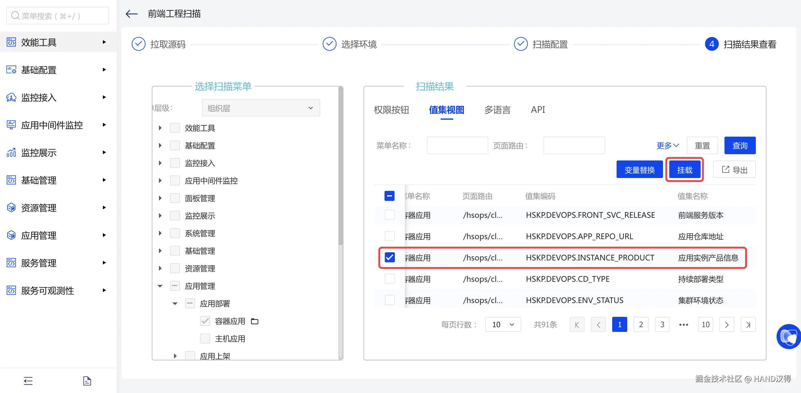Open the floating blue assistant chat icon
The width and height of the screenshot is (801, 393).
pyautogui.click(x=788, y=337)
